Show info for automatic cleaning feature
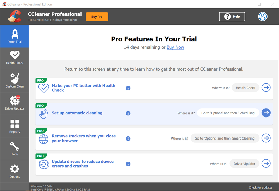279x191 pixels. [x=128, y=113]
